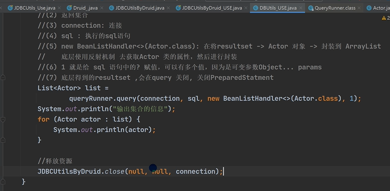Click the '//(5) new BeanListHandler' comment line
This screenshot has height=191, width=390.
(209, 46)
